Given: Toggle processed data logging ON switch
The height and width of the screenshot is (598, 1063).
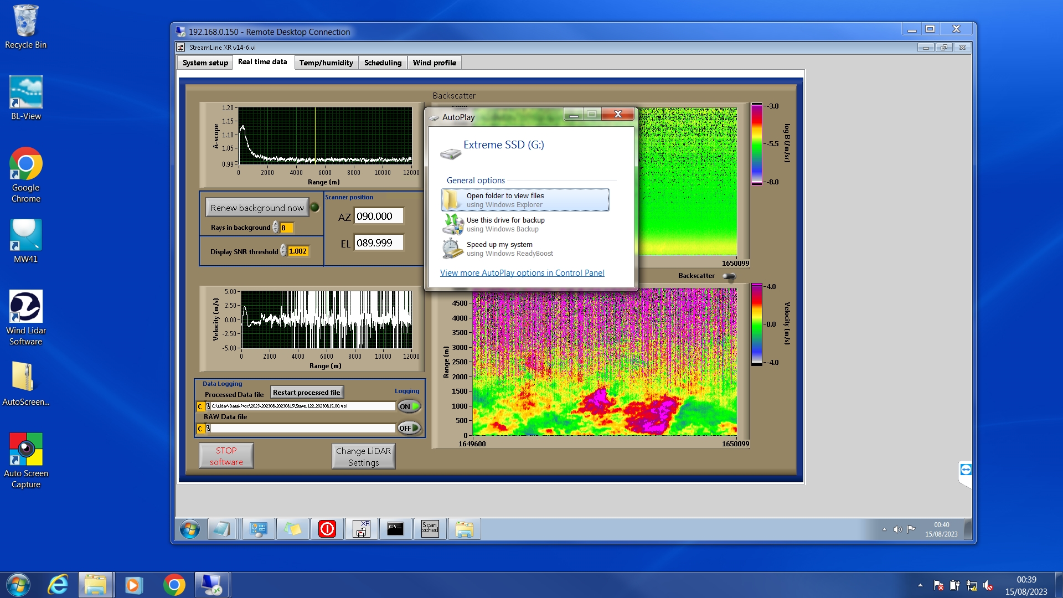Looking at the screenshot, I should coord(409,406).
